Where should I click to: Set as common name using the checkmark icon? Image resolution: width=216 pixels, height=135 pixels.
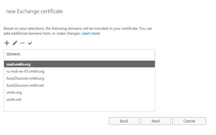(30, 43)
